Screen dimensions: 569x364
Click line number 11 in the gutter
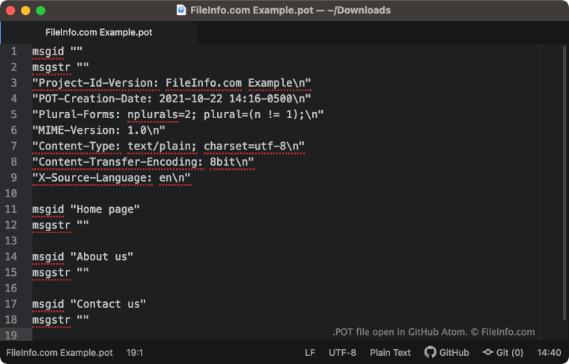(x=11, y=209)
